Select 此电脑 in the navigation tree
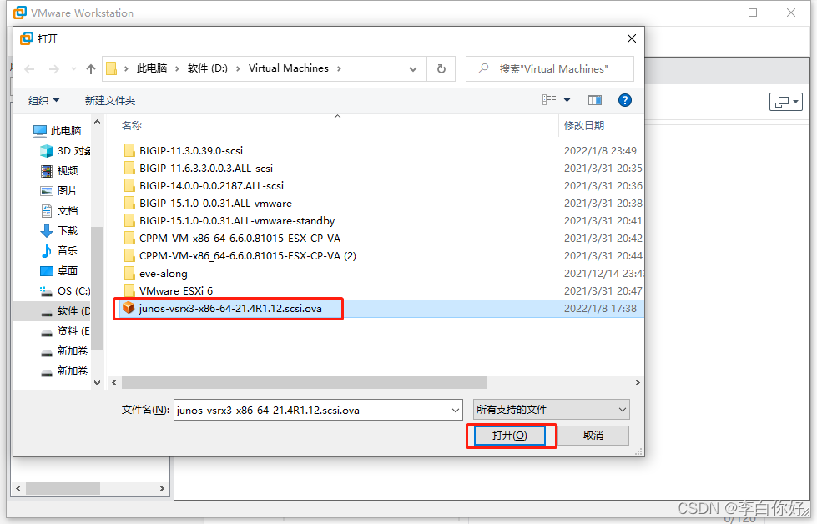Viewport: 817px width, 524px height. pos(58,130)
